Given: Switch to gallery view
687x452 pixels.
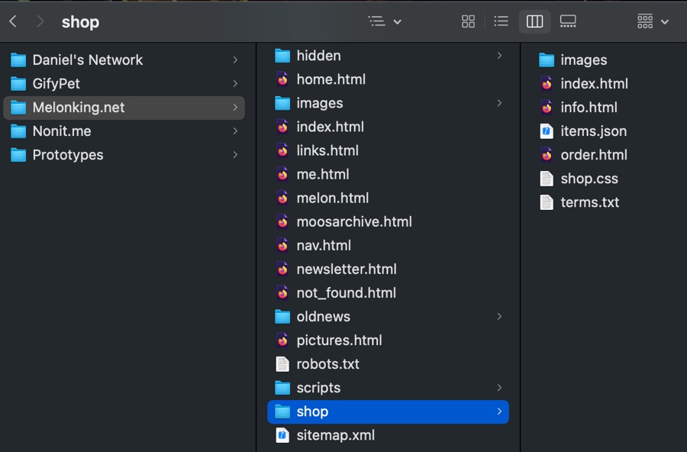Looking at the screenshot, I should tap(568, 22).
